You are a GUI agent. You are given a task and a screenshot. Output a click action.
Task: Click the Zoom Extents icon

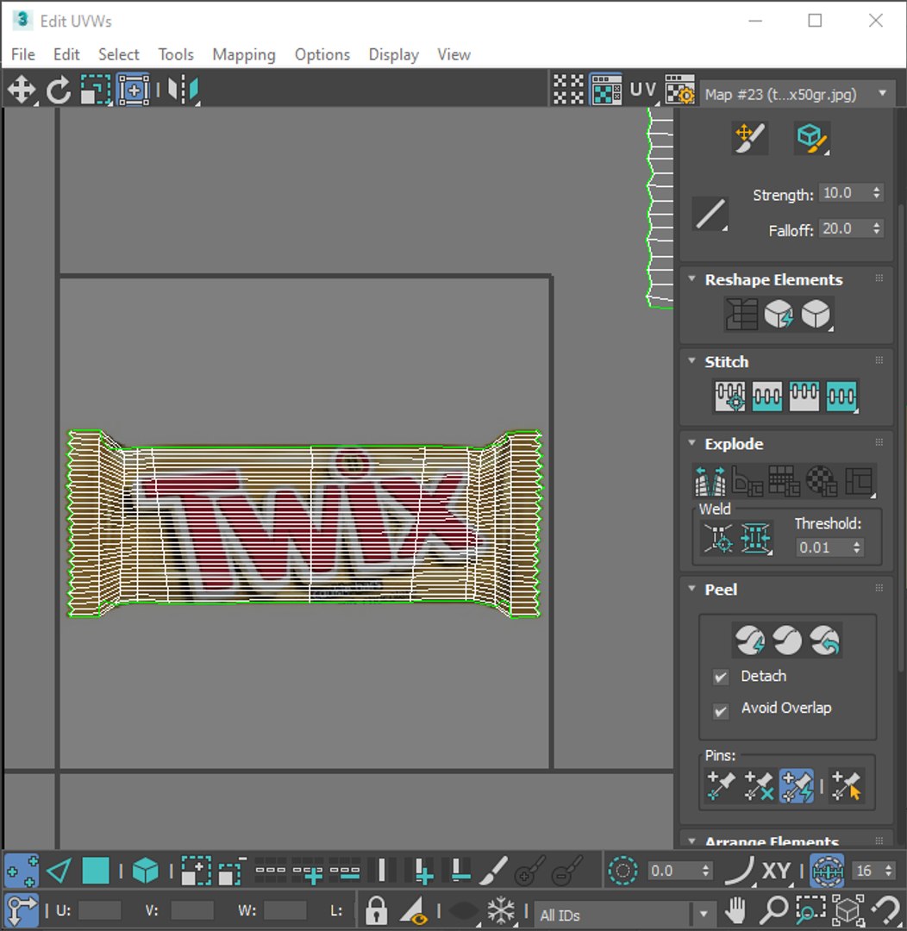[848, 909]
